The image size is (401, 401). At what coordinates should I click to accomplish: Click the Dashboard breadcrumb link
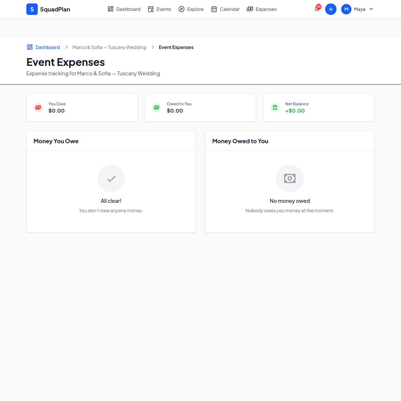[48, 47]
